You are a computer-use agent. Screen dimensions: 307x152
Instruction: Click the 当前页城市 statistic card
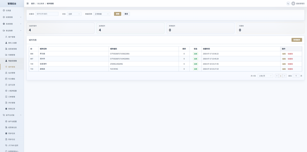tap(61, 28)
